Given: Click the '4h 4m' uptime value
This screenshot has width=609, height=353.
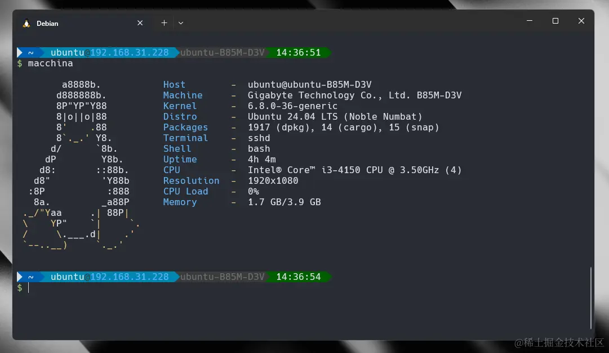Looking at the screenshot, I should point(262,159).
